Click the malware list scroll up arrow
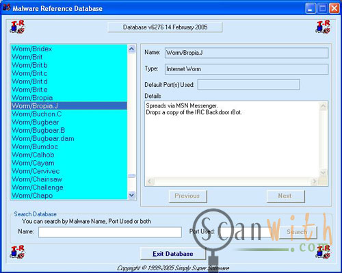Screen dimensions: 342x273 (x=131, y=49)
